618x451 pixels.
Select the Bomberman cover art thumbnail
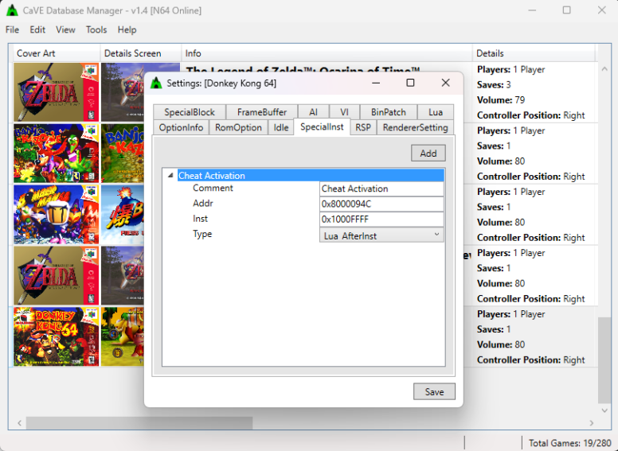pyautogui.click(x=56, y=215)
